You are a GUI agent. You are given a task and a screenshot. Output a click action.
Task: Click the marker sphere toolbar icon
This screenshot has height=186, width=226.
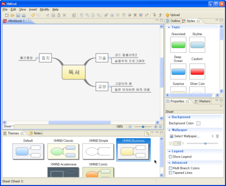[130, 15]
